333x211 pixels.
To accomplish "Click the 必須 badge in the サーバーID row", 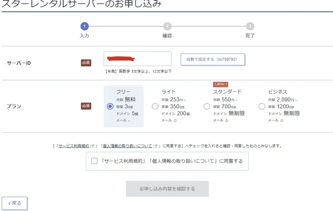I will (x=86, y=63).
